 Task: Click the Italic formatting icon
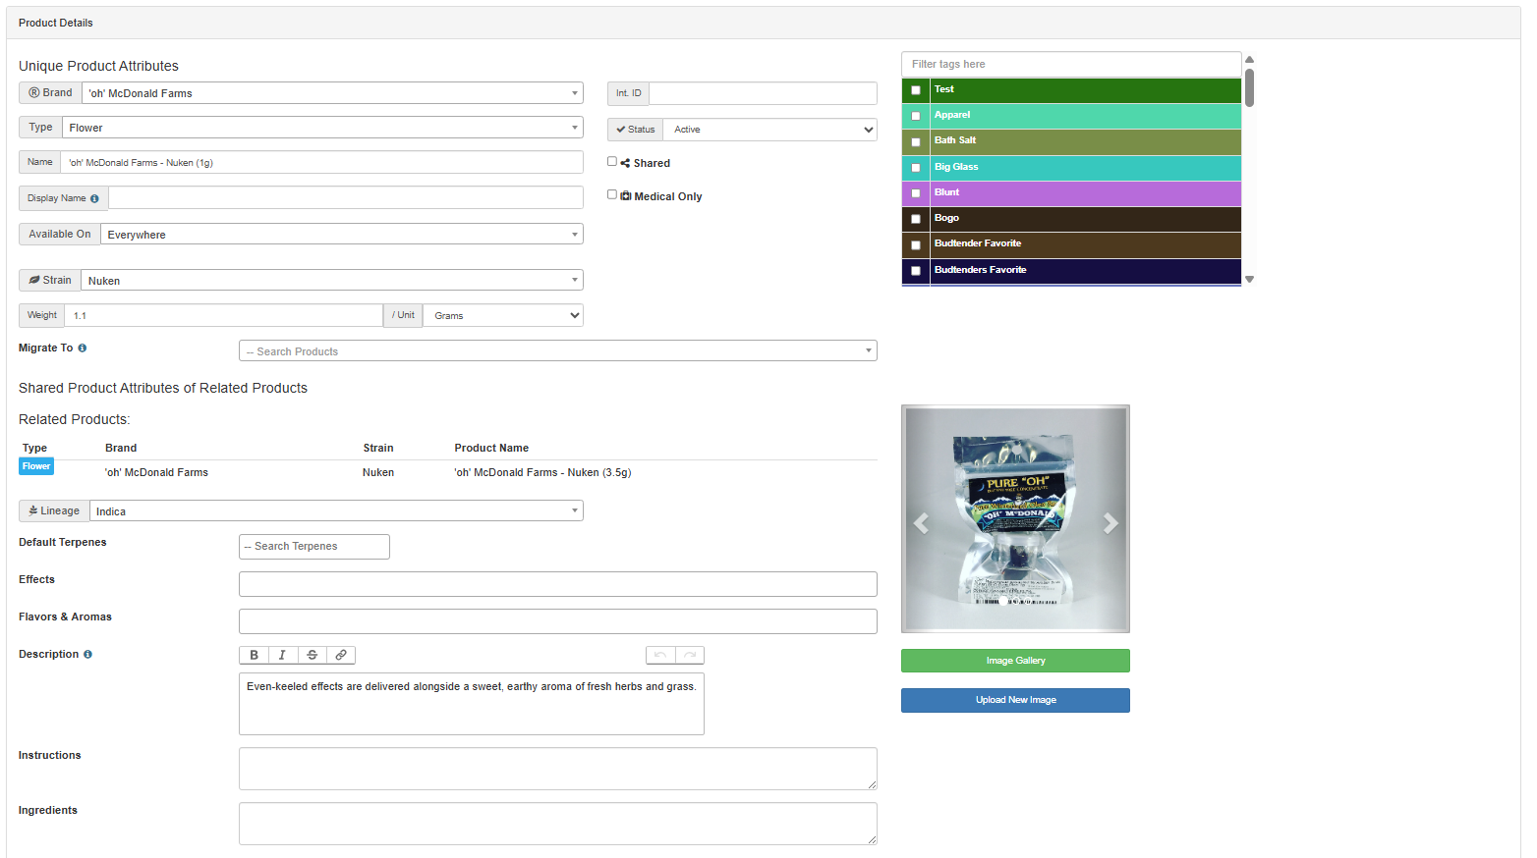282,655
